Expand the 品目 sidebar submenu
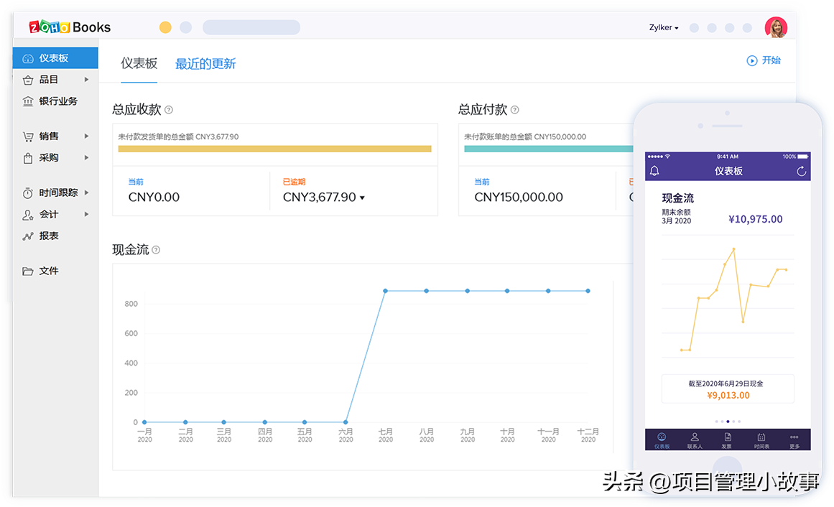Image resolution: width=834 pixels, height=507 pixels. tap(86, 80)
